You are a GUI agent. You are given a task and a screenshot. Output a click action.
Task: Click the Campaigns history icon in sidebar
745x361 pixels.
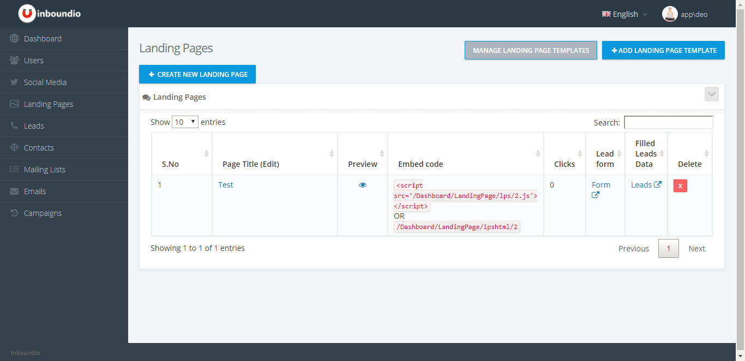14,213
